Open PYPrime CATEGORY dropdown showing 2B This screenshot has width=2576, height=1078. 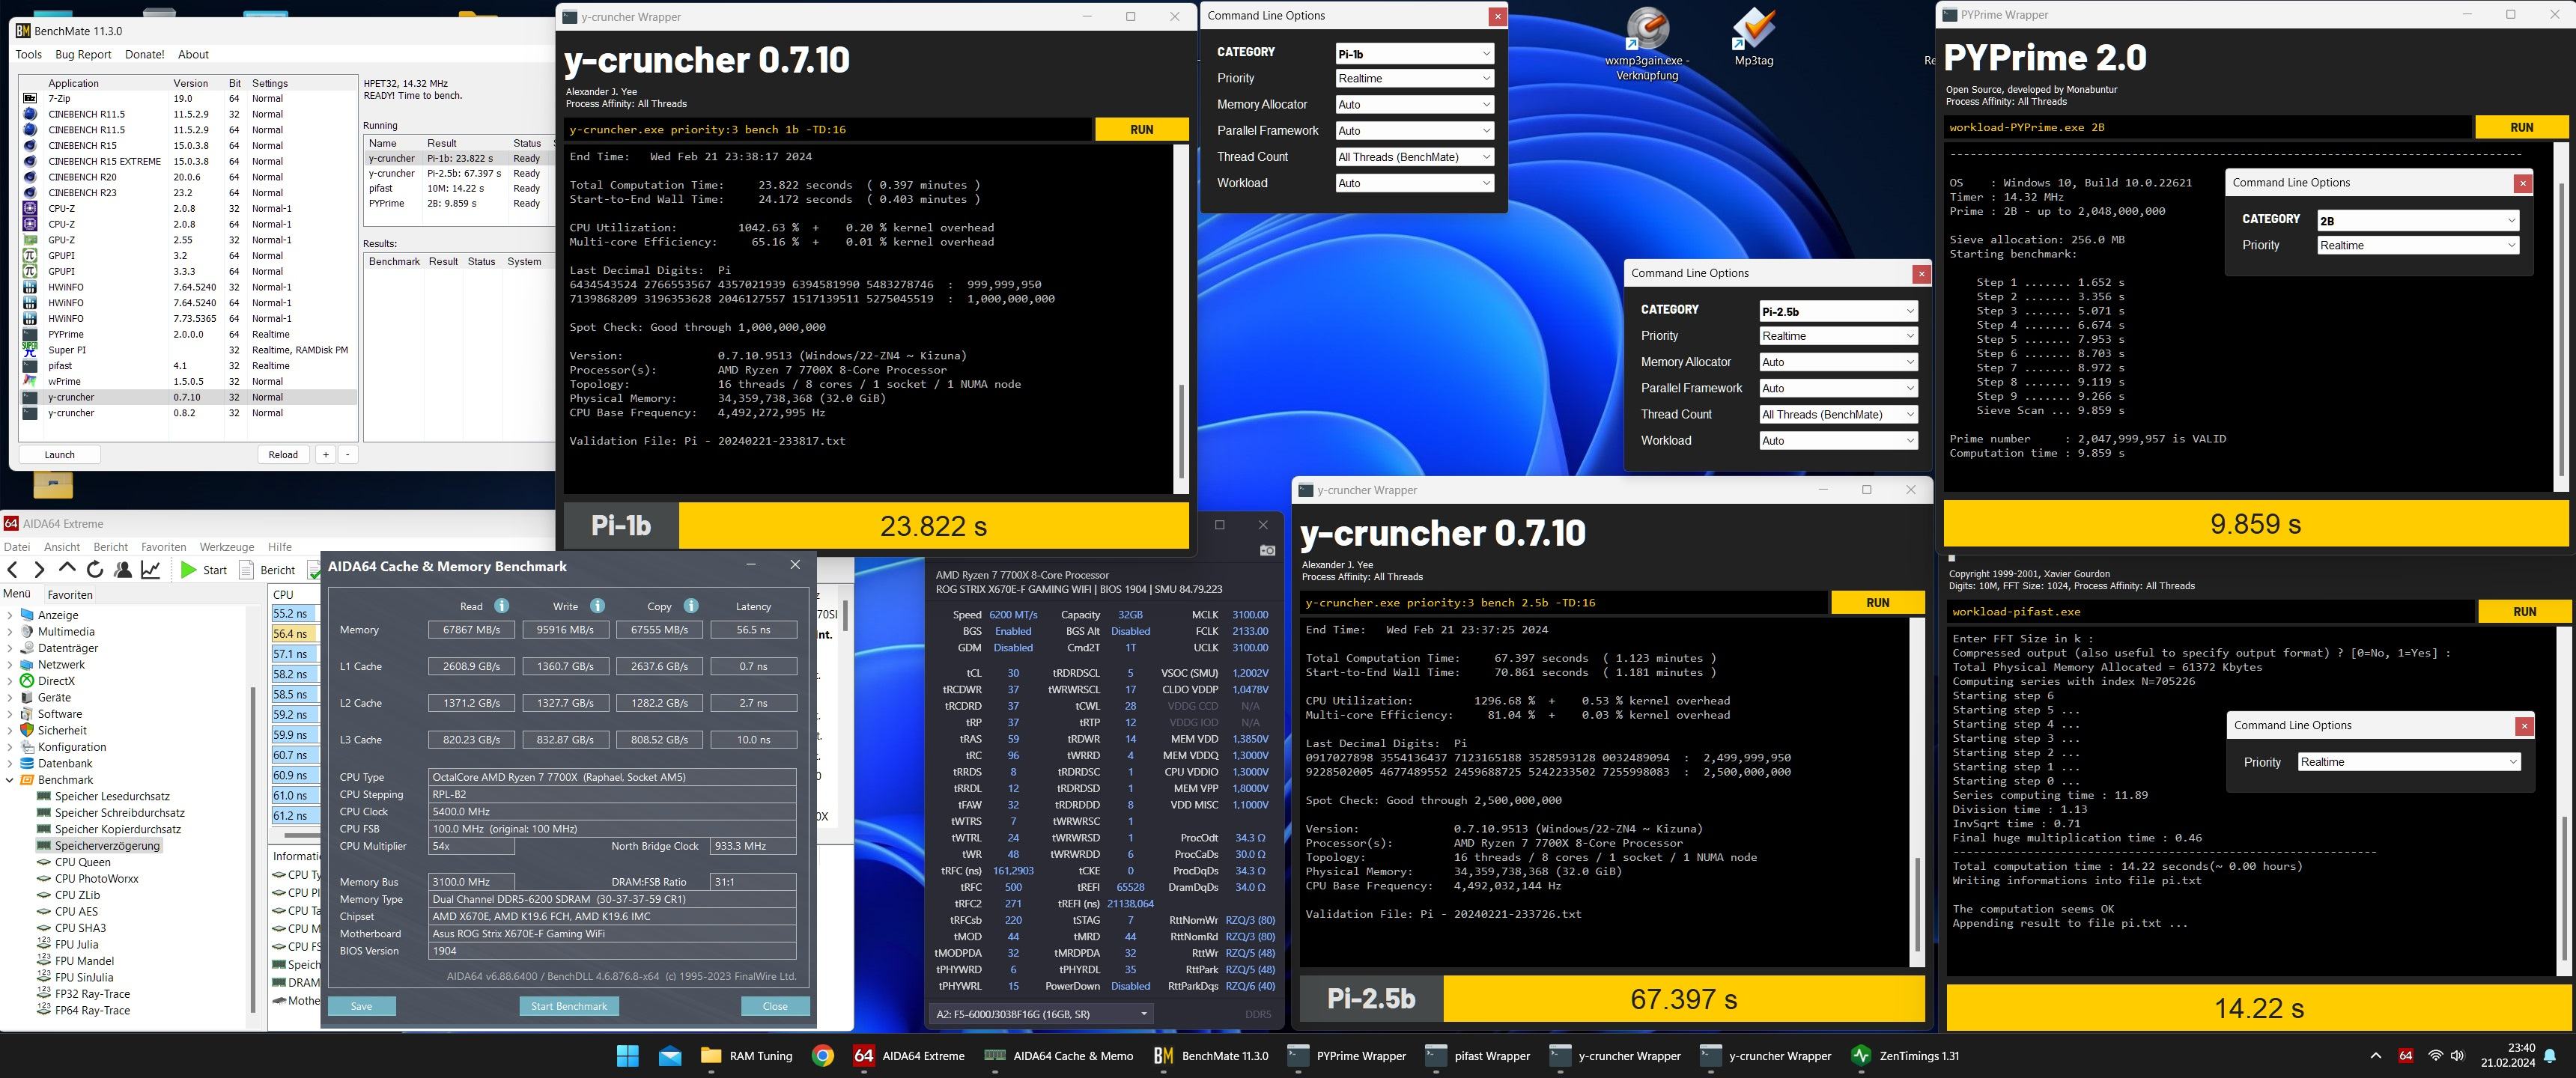point(2418,220)
